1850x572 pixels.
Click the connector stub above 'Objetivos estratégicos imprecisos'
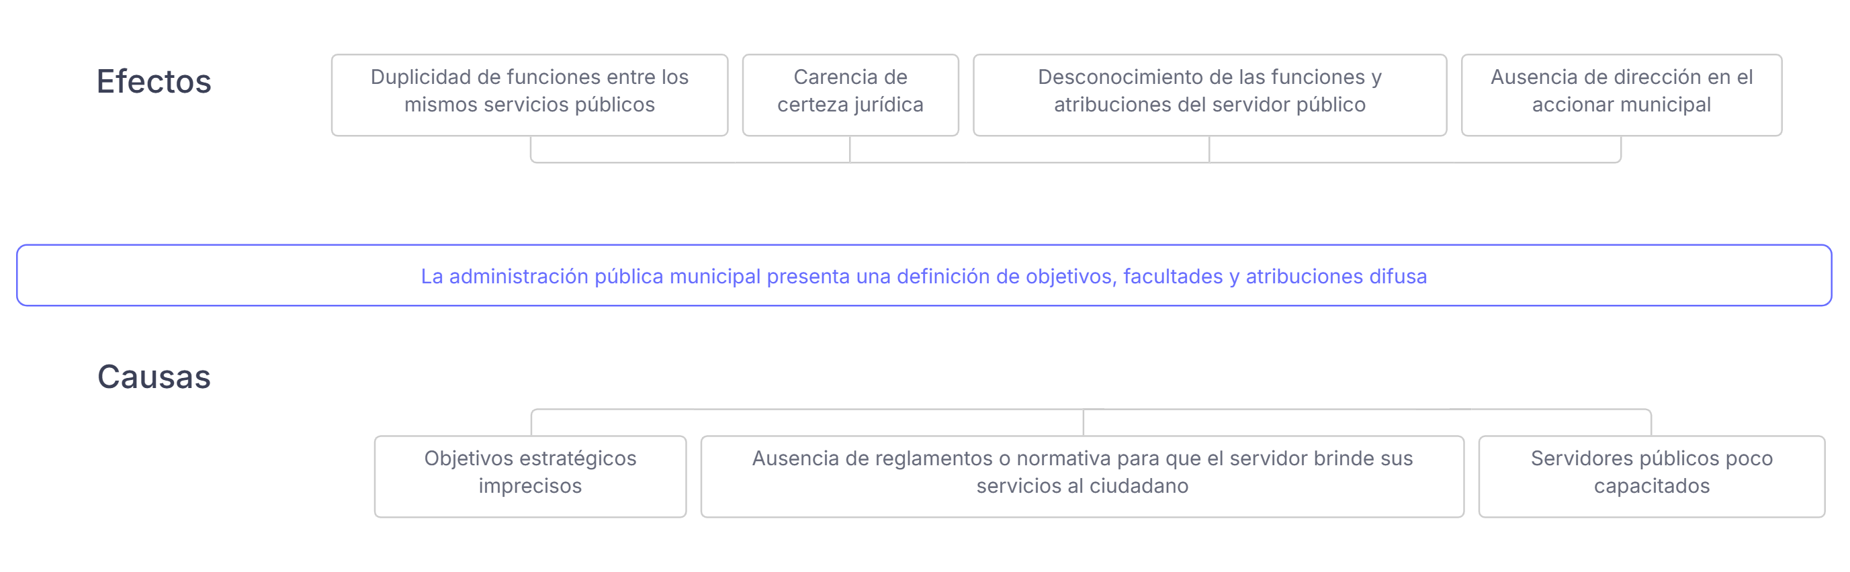click(x=531, y=424)
